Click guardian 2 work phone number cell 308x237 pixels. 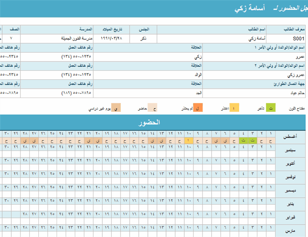tap(57, 75)
